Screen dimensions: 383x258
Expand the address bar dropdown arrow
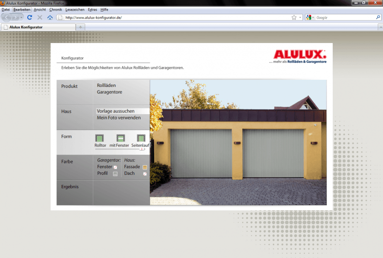pyautogui.click(x=300, y=18)
